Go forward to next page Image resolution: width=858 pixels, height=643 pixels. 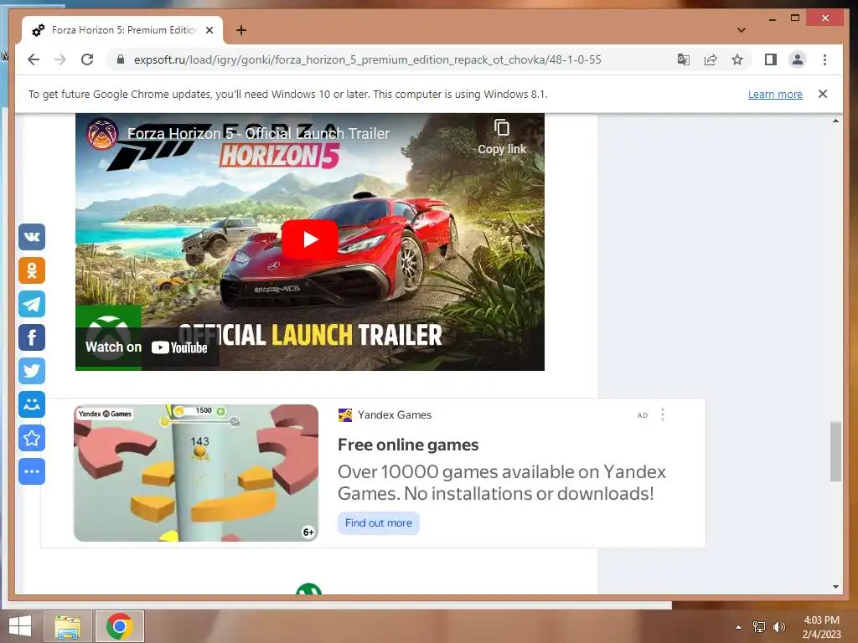tap(60, 59)
